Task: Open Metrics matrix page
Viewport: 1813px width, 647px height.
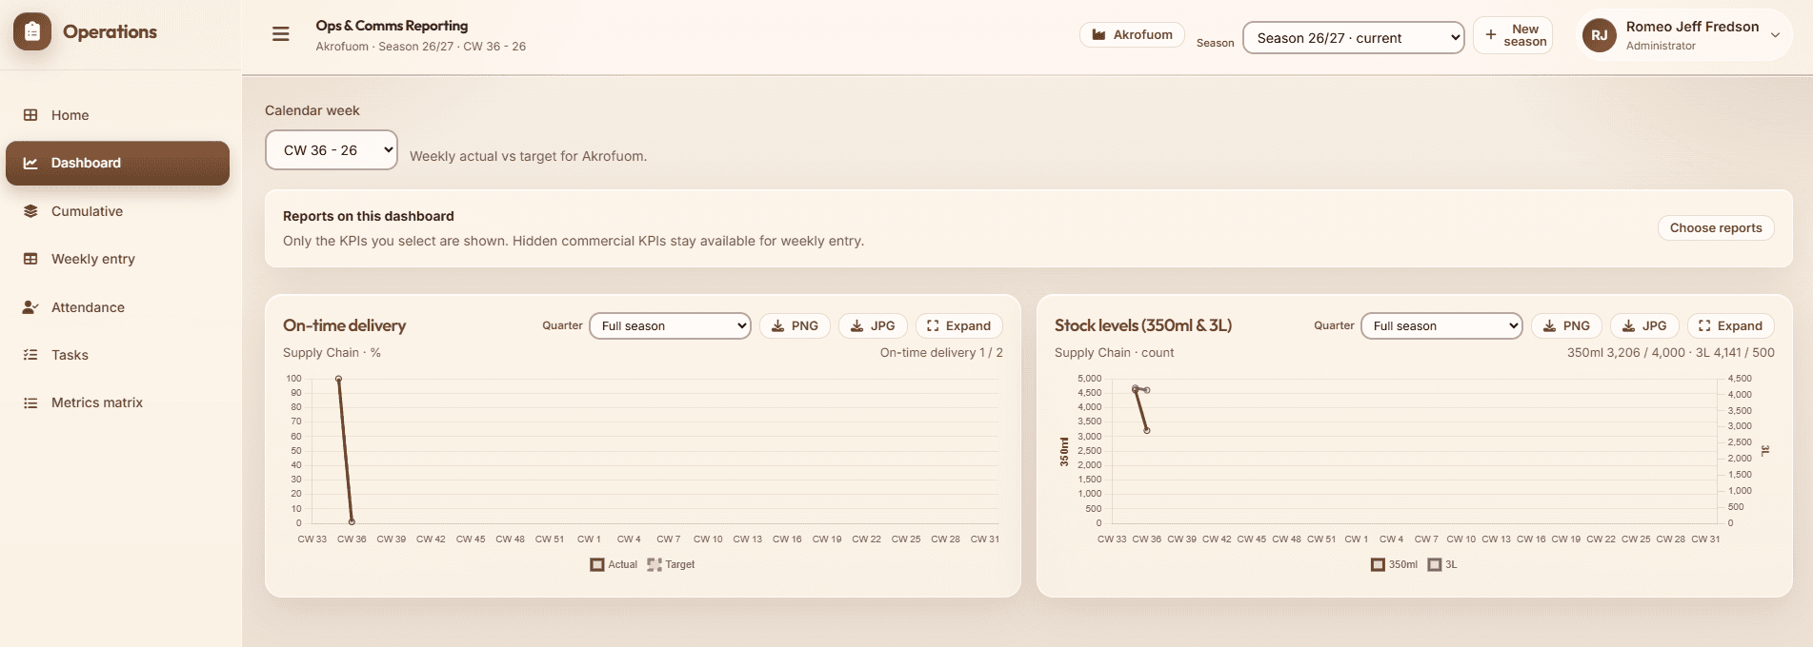Action: click(x=117, y=402)
